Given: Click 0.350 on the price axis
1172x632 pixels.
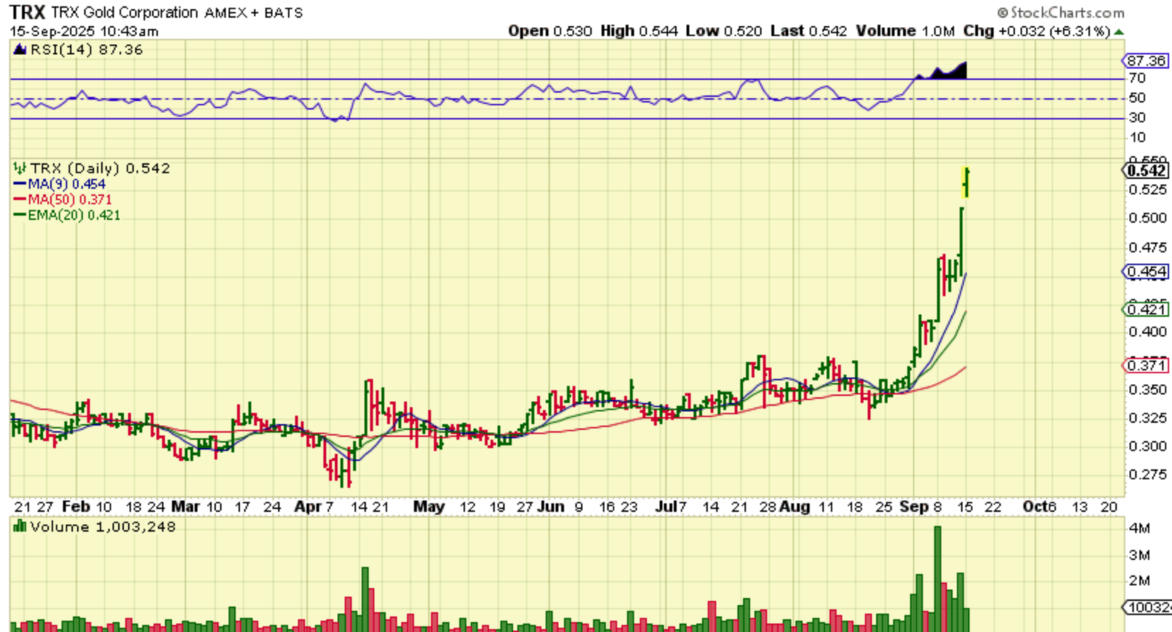Looking at the screenshot, I should tap(1147, 390).
